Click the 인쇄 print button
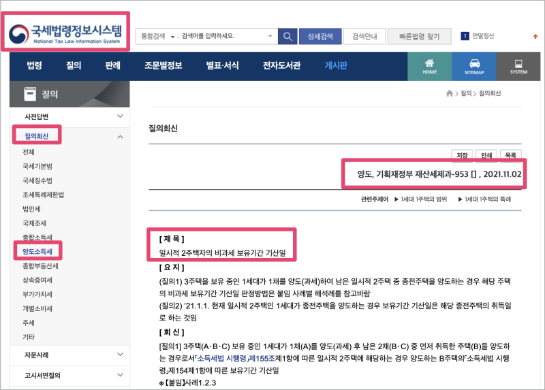Screen dimensions: 545x390 coord(485,155)
